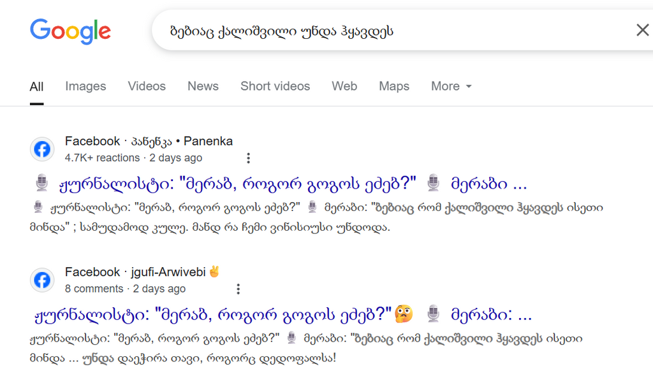Click the Facebook icon for the Panenka result
The width and height of the screenshot is (653, 385).
[x=42, y=149]
